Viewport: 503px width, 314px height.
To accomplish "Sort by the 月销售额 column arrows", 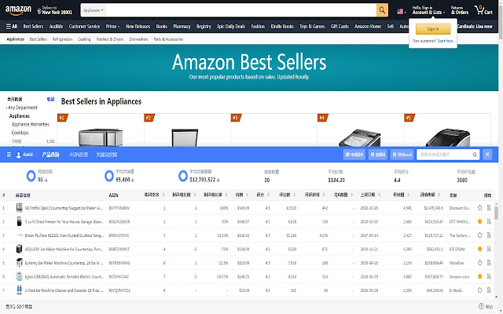I will point(439,195).
